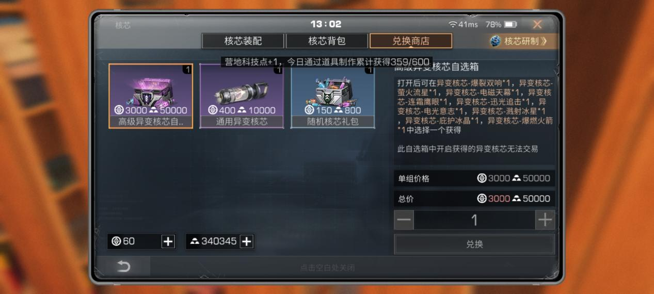Screen dimensions: 654x294
Task: Click the 核心研制 globe icon
Action: coord(496,41)
